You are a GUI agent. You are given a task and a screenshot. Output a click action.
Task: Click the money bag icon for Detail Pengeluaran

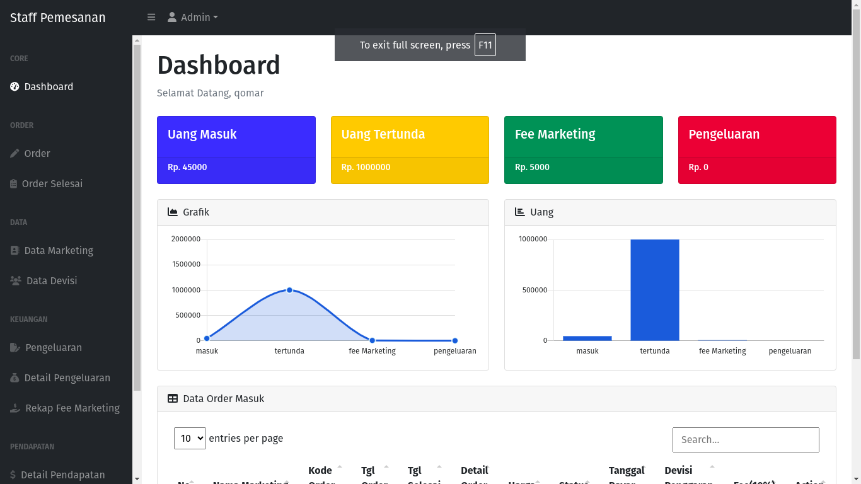(x=15, y=378)
